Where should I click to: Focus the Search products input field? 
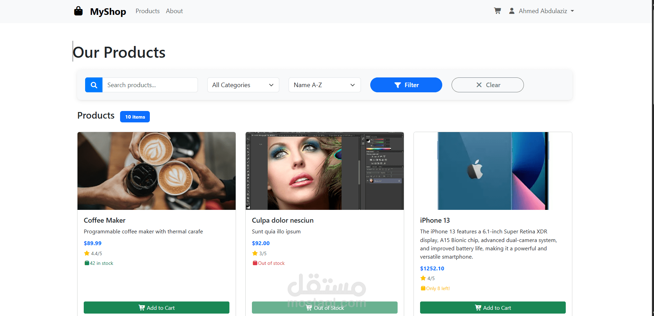[150, 85]
